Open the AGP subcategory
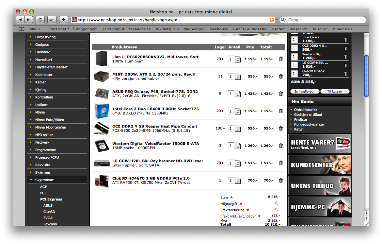This screenshot has width=382, height=244. [44, 187]
